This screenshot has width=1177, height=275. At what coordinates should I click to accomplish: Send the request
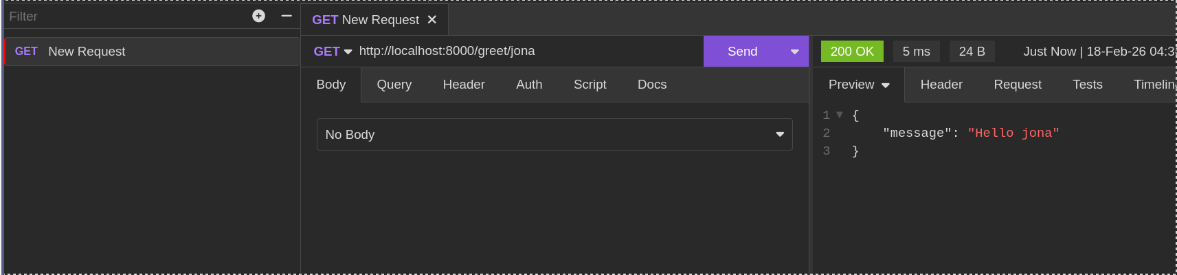click(742, 52)
